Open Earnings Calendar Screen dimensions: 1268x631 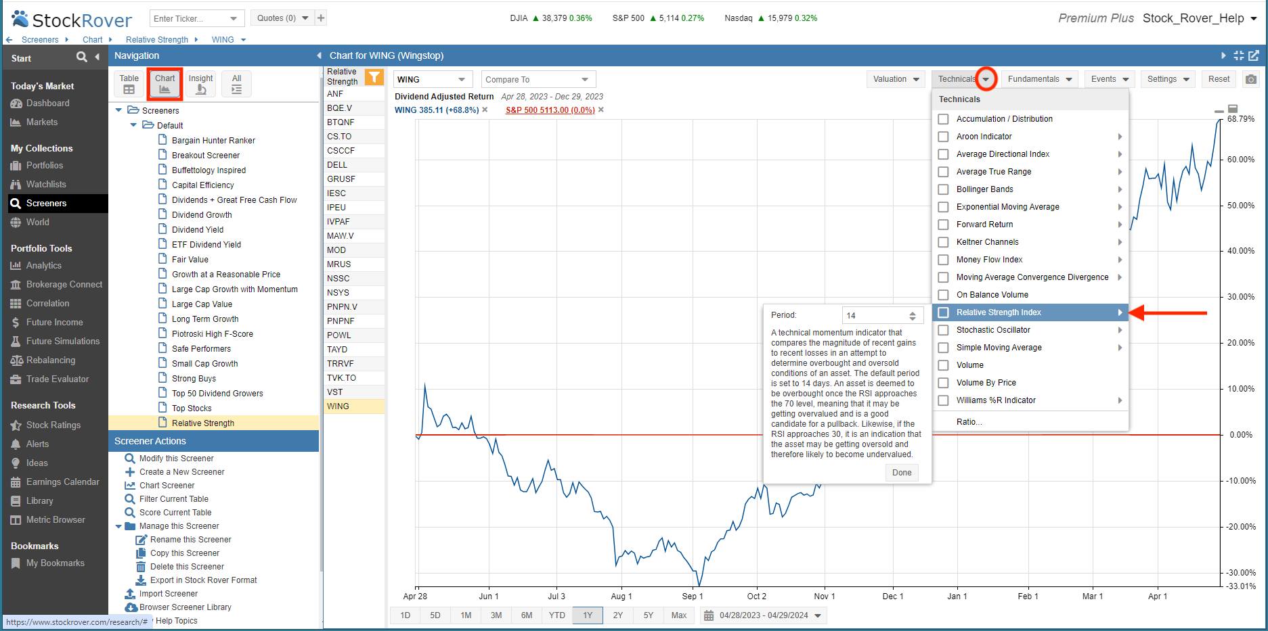click(x=62, y=482)
